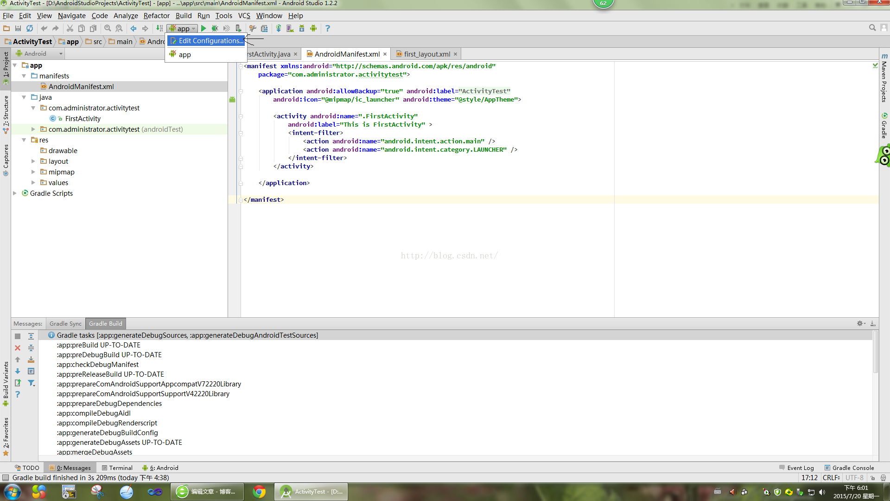This screenshot has height=501, width=890.
Task: Toggle the Captures side tool window
Action: [x=6, y=160]
